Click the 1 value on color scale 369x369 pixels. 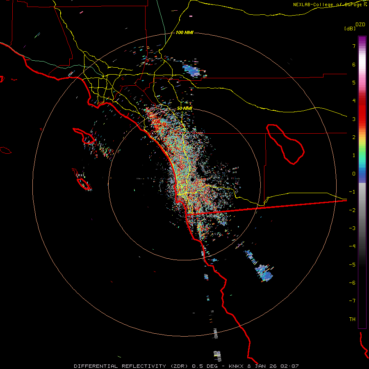(354, 155)
